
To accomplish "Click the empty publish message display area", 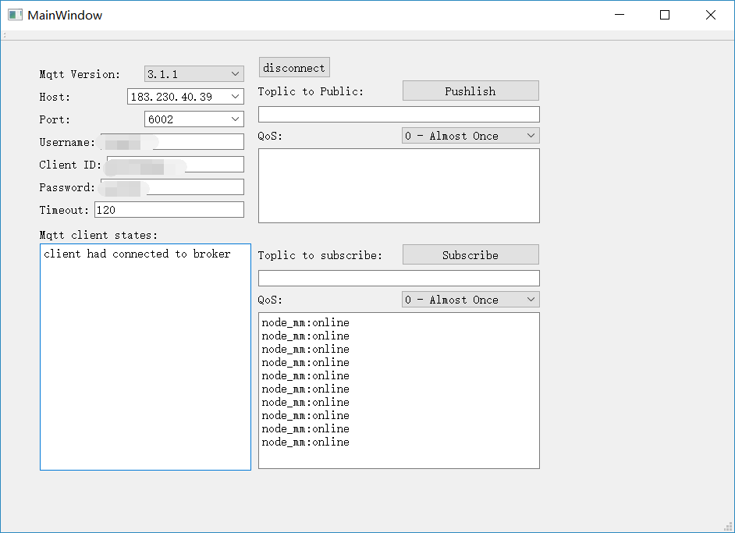I will [399, 185].
